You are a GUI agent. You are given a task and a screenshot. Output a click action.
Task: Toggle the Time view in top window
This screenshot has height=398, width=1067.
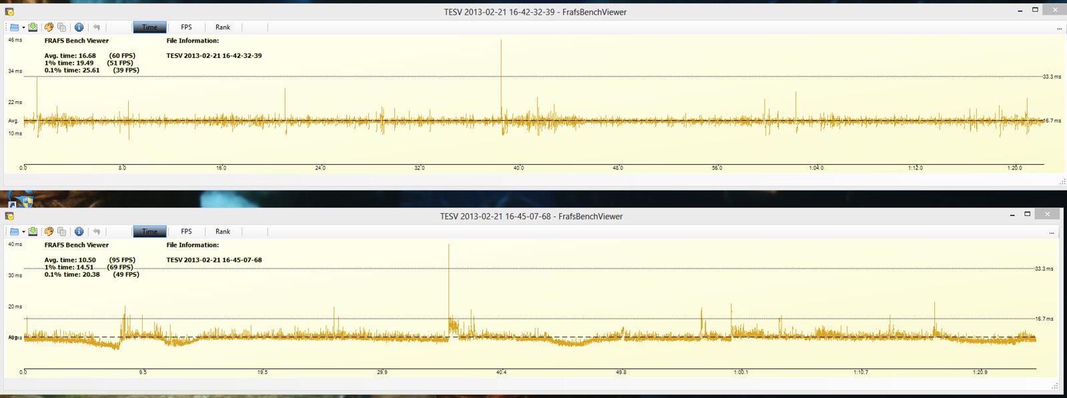149,27
